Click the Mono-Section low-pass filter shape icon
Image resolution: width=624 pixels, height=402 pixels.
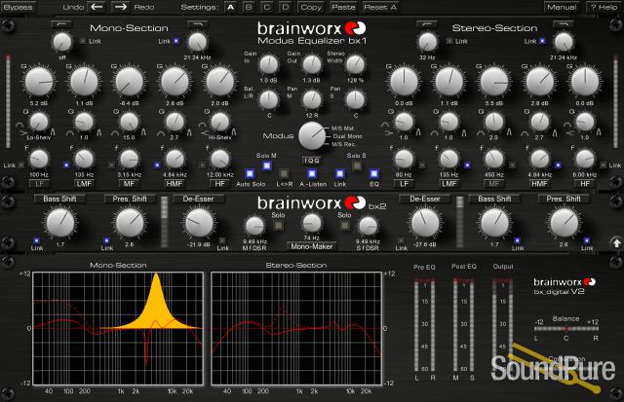(x=198, y=24)
